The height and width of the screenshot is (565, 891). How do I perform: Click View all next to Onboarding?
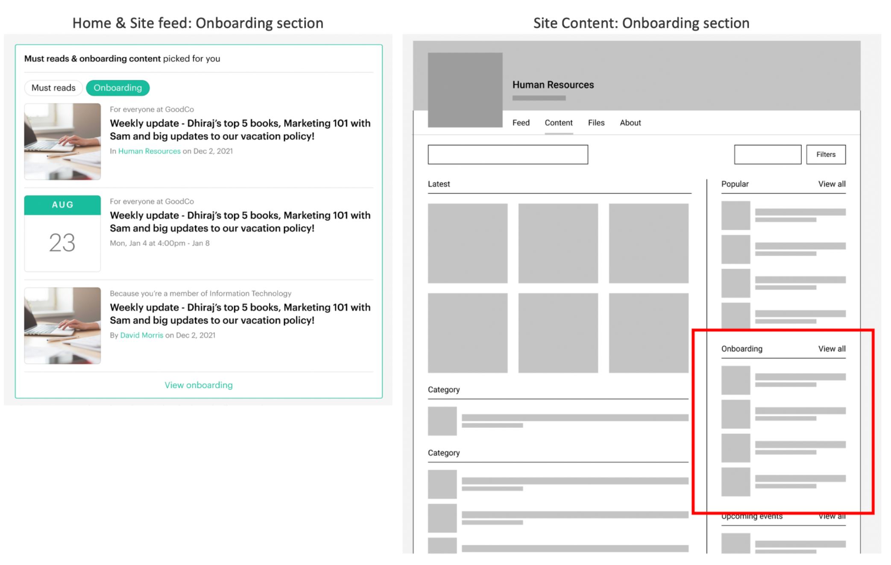[x=831, y=349]
